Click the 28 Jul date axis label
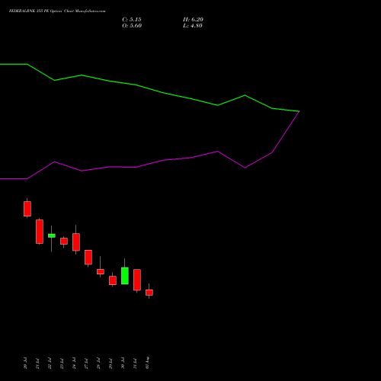 pyautogui.click(x=98, y=363)
